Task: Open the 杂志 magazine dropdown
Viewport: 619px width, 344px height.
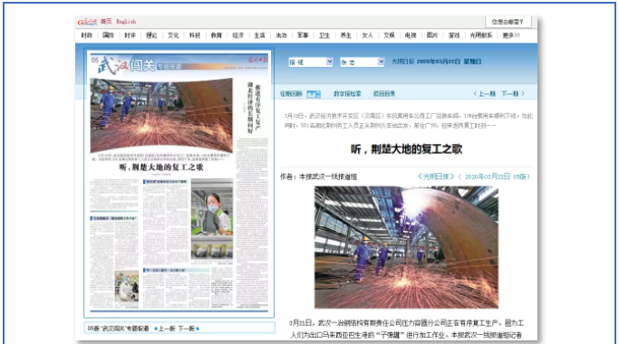Action: 362,62
